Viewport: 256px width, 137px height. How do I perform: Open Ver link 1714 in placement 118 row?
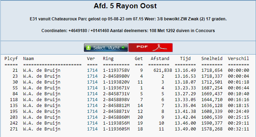pyautogui.click(x=92, y=100)
